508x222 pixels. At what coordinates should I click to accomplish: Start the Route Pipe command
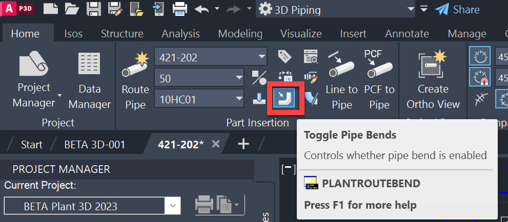point(135,81)
